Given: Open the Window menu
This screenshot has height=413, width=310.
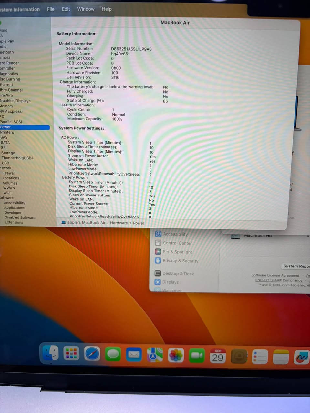Looking at the screenshot, I should 86,9.
